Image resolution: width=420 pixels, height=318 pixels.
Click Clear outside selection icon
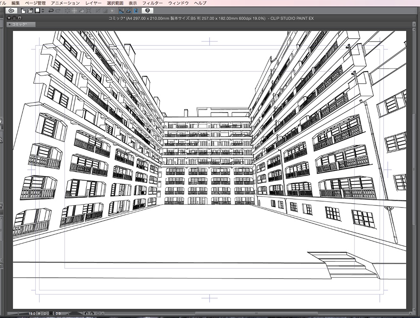click(74, 11)
